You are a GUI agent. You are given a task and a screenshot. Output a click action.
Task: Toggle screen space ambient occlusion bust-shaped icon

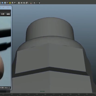19,3
